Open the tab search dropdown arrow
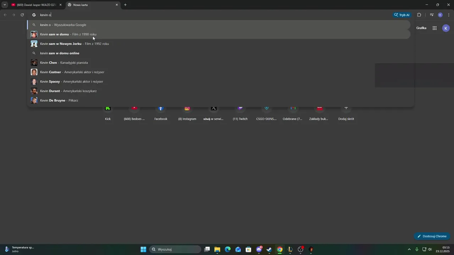The height and width of the screenshot is (255, 454). pyautogui.click(x=5, y=5)
